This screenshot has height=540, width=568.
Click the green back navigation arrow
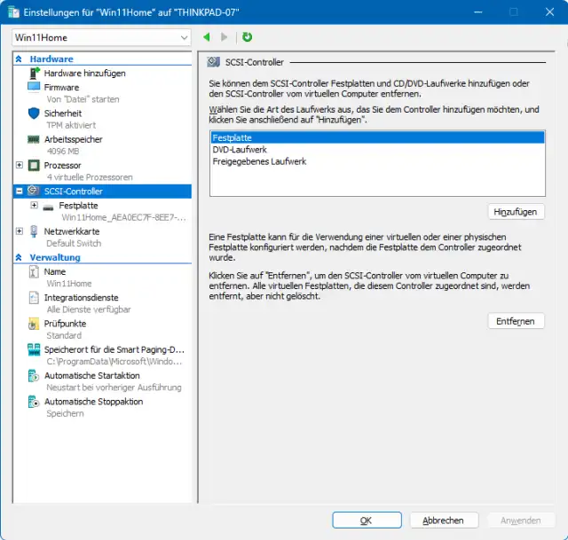pyautogui.click(x=207, y=37)
